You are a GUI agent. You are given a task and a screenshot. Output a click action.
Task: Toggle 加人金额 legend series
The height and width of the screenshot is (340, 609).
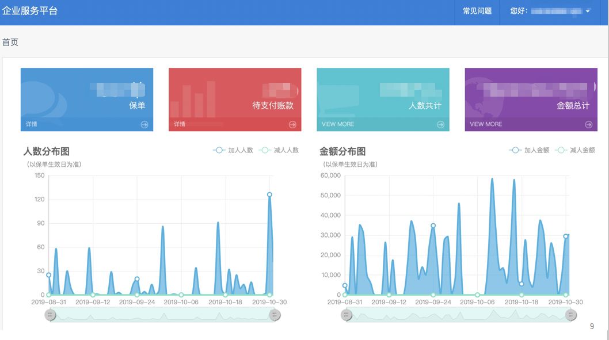point(530,150)
